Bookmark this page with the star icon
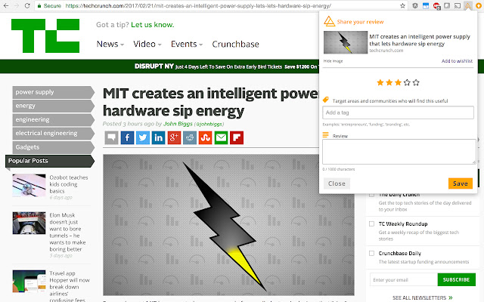 tap(402, 5)
